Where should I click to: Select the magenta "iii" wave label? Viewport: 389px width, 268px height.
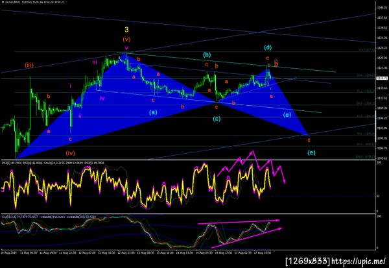point(95,62)
